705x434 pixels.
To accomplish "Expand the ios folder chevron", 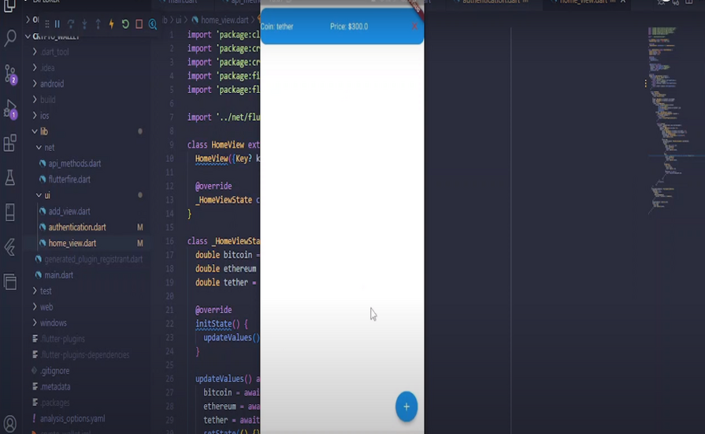I will tap(35, 116).
